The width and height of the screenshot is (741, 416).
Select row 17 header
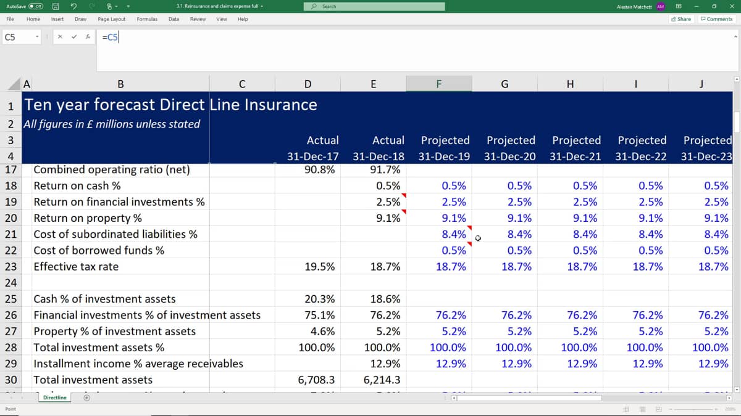(12, 169)
